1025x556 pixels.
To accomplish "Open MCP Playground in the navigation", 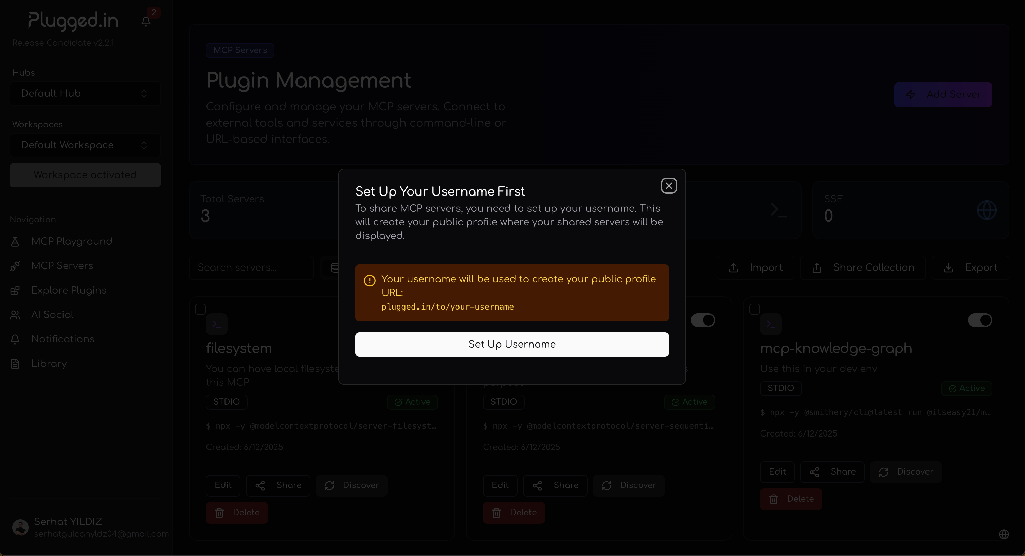I will 72,241.
